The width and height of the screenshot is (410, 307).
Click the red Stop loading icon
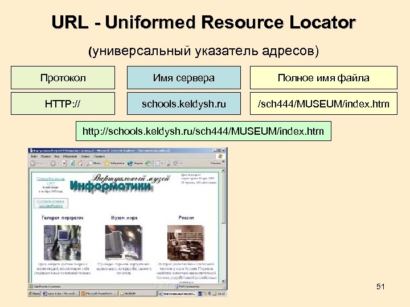(x=64, y=163)
